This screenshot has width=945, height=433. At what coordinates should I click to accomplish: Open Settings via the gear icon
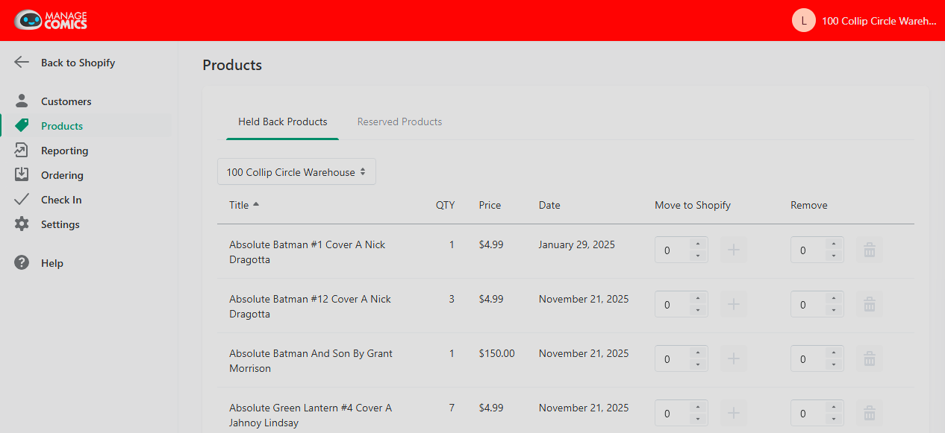pyautogui.click(x=22, y=224)
